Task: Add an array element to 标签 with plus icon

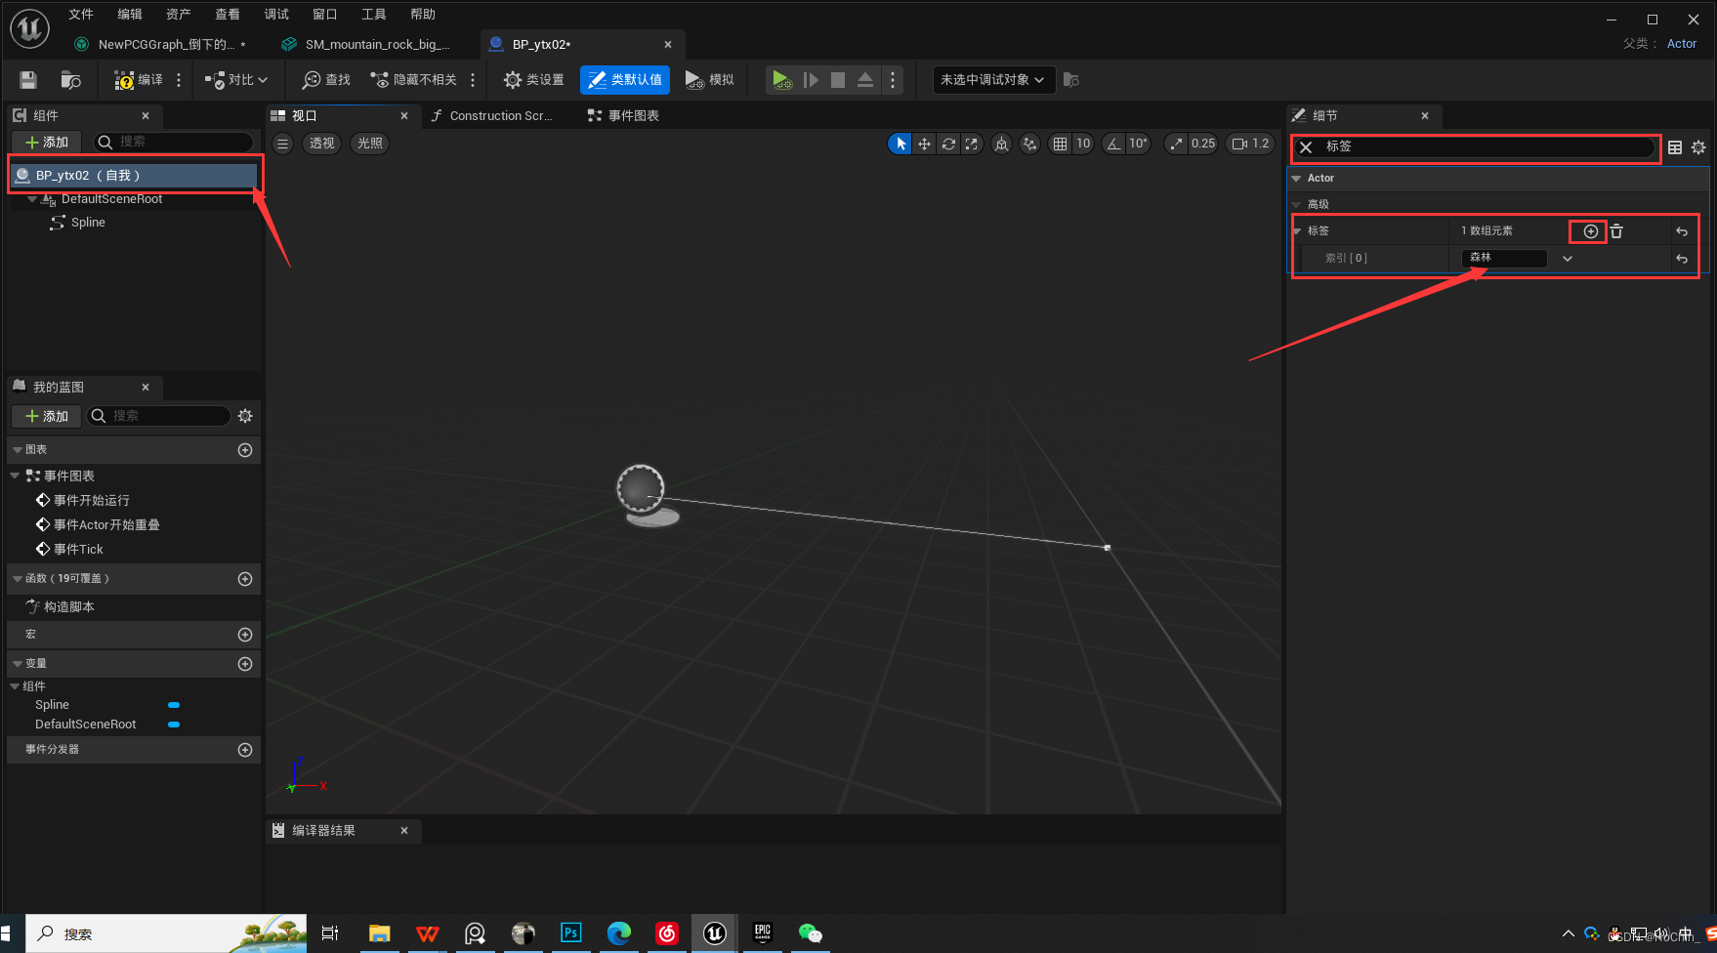Action: pyautogui.click(x=1591, y=231)
